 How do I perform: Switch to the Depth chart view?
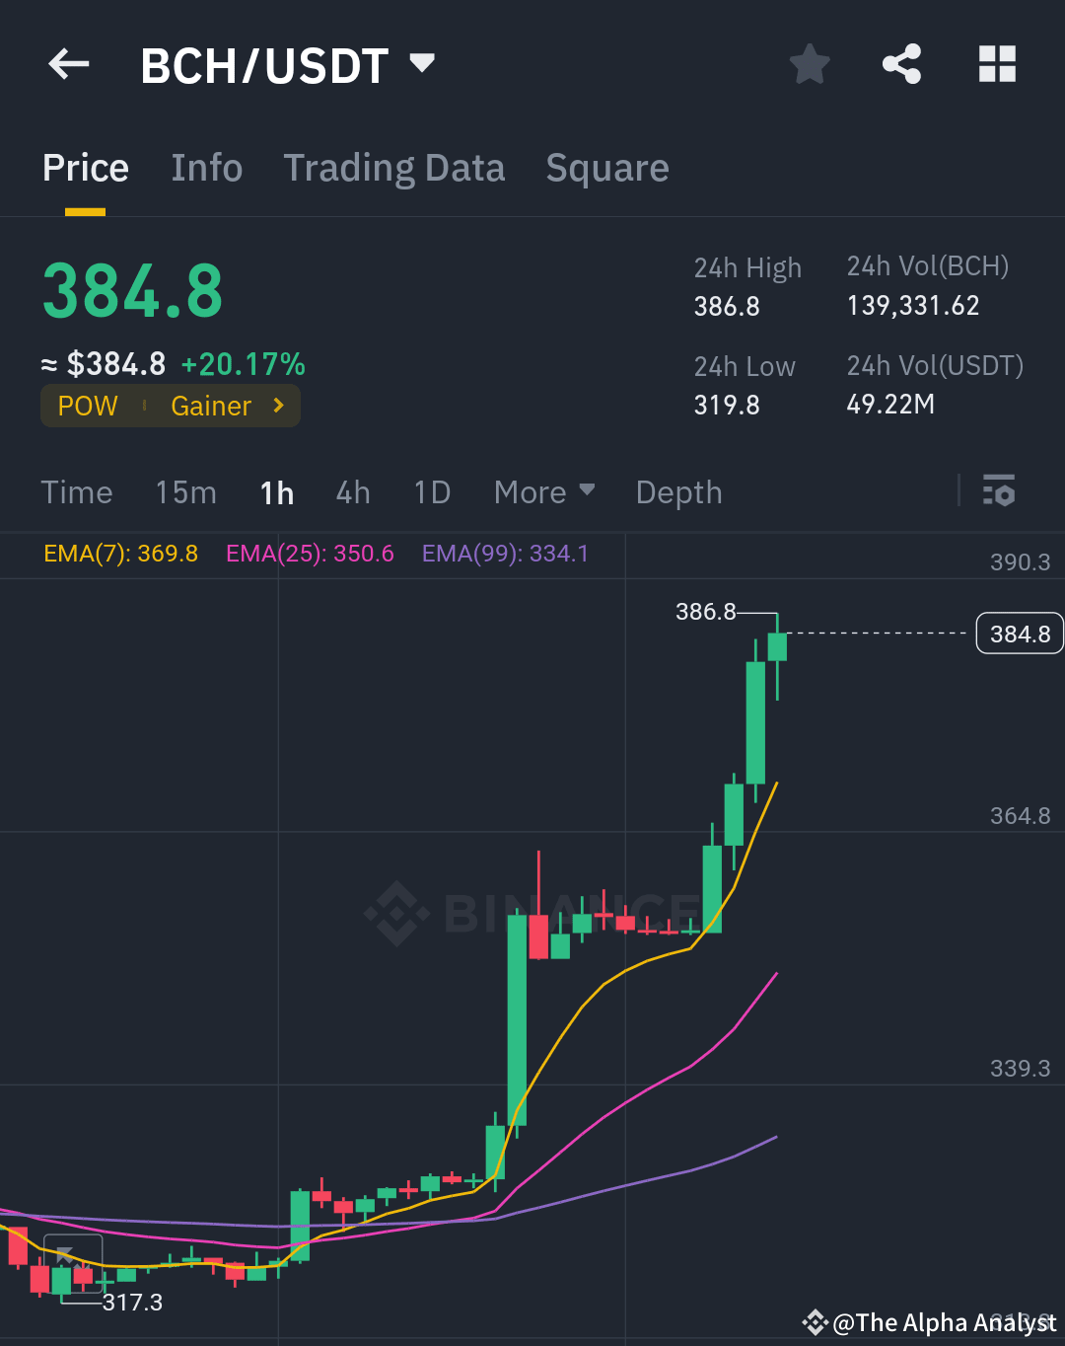(677, 491)
